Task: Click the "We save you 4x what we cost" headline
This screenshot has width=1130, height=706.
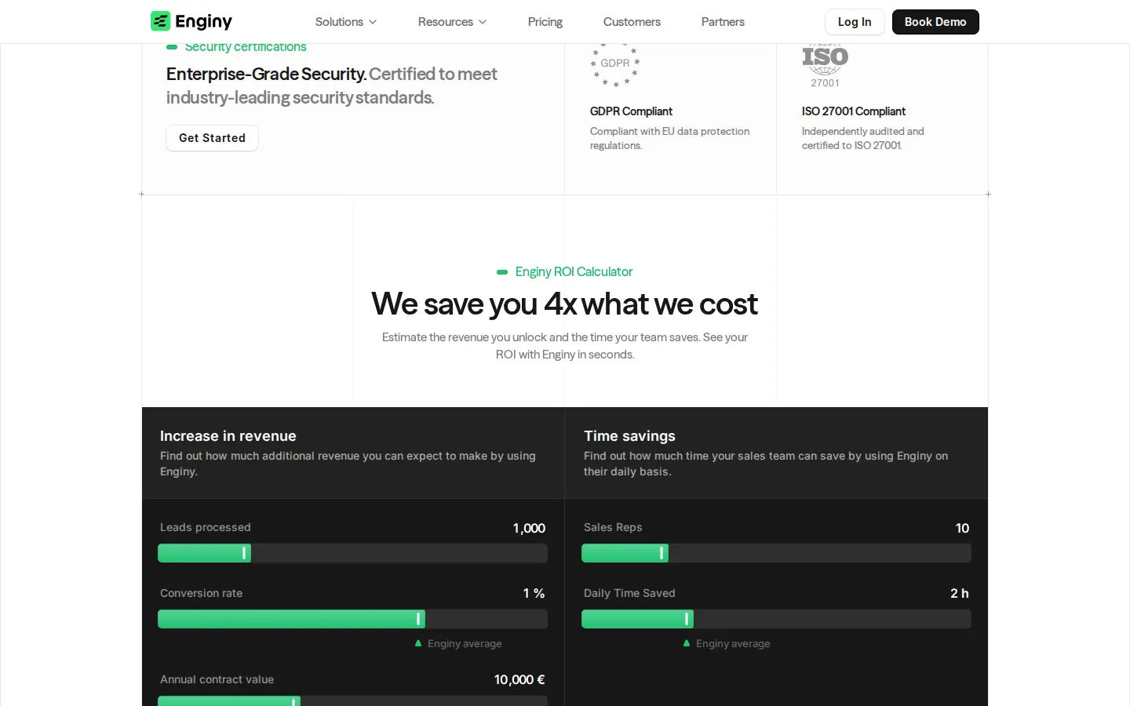Action: coord(565,304)
